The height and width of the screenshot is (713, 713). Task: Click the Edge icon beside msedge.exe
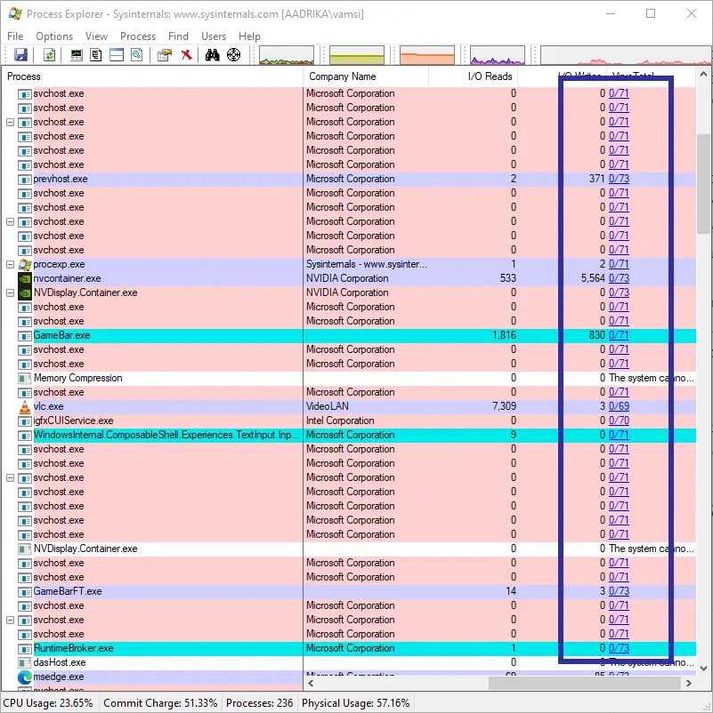click(x=25, y=677)
